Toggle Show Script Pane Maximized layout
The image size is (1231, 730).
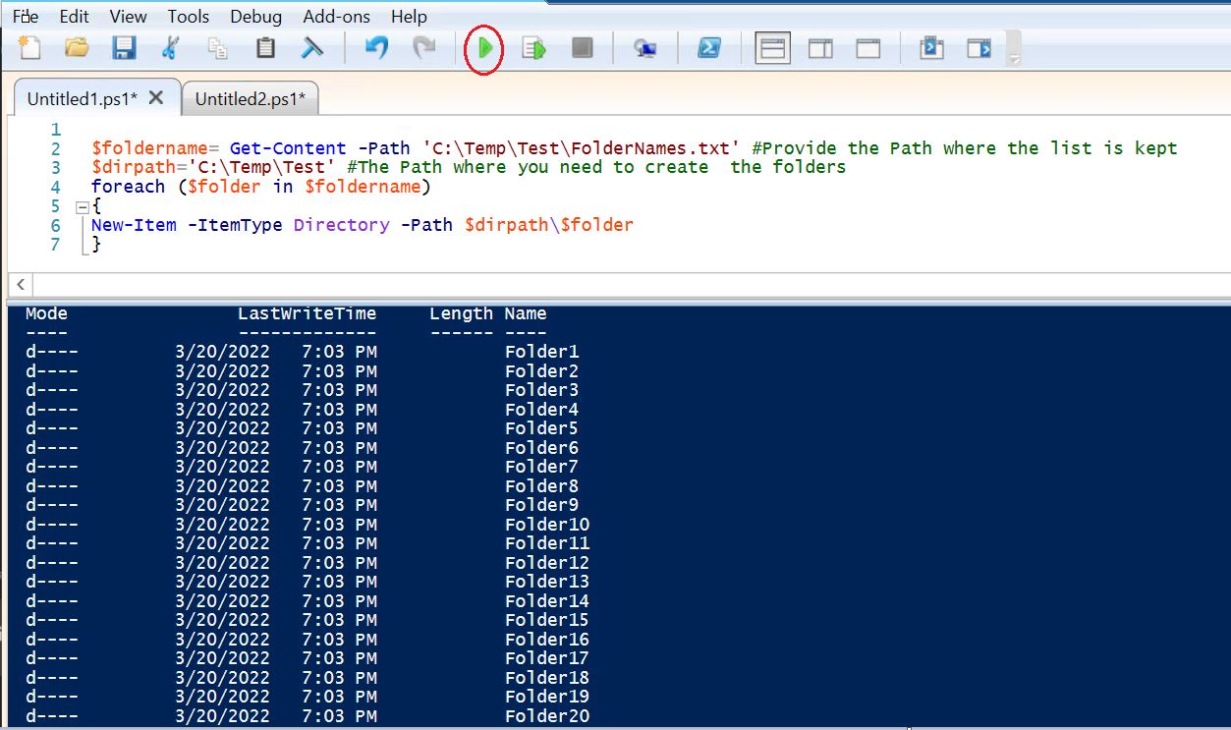(x=867, y=47)
